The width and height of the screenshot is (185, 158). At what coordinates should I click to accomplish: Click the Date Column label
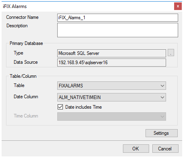tap(26, 97)
